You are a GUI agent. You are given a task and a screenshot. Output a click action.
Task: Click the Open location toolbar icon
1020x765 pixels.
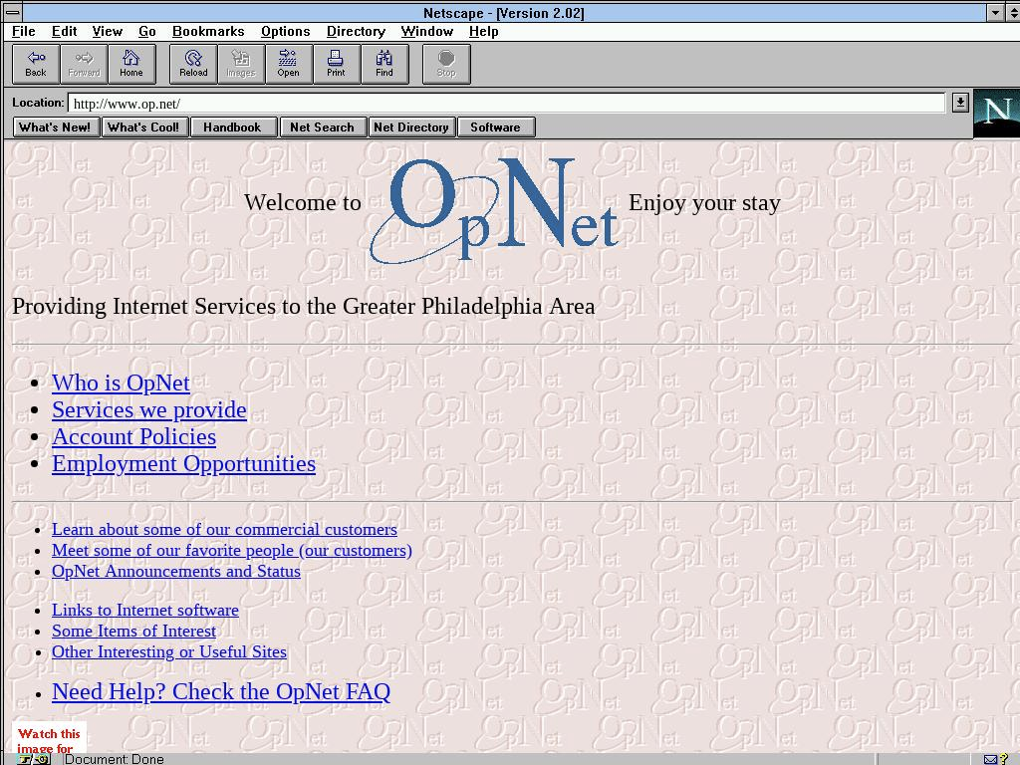click(x=288, y=64)
